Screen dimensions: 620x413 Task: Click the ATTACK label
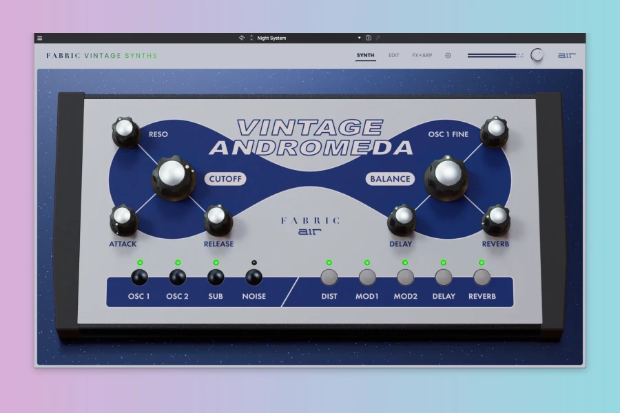pyautogui.click(x=123, y=244)
